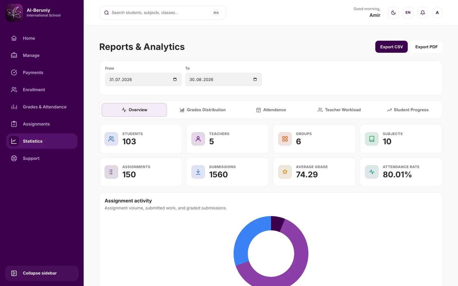This screenshot has height=286, width=458.
Task: Switch to Grades Distribution tab
Action: (x=203, y=110)
